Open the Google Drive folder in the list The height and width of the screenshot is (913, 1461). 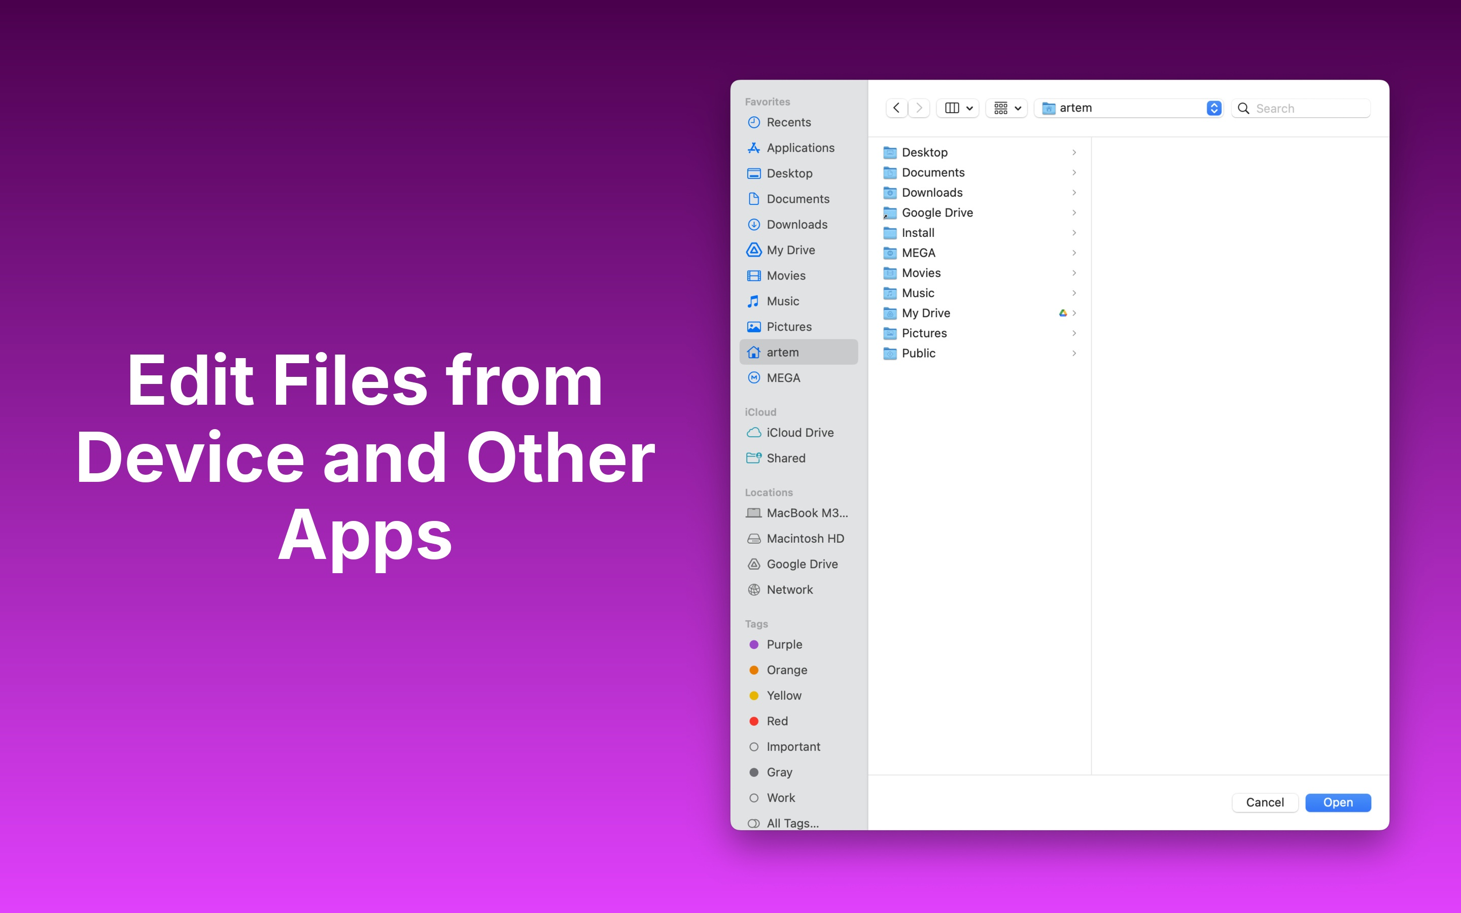pyautogui.click(x=937, y=213)
